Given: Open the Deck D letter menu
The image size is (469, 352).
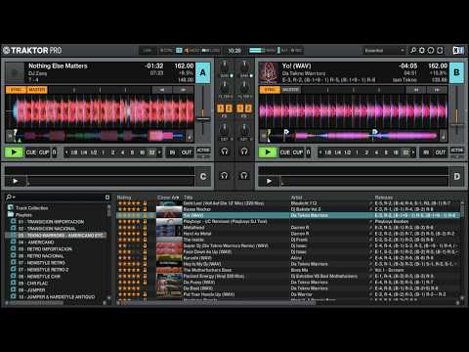Looking at the screenshot, I should [457, 176].
